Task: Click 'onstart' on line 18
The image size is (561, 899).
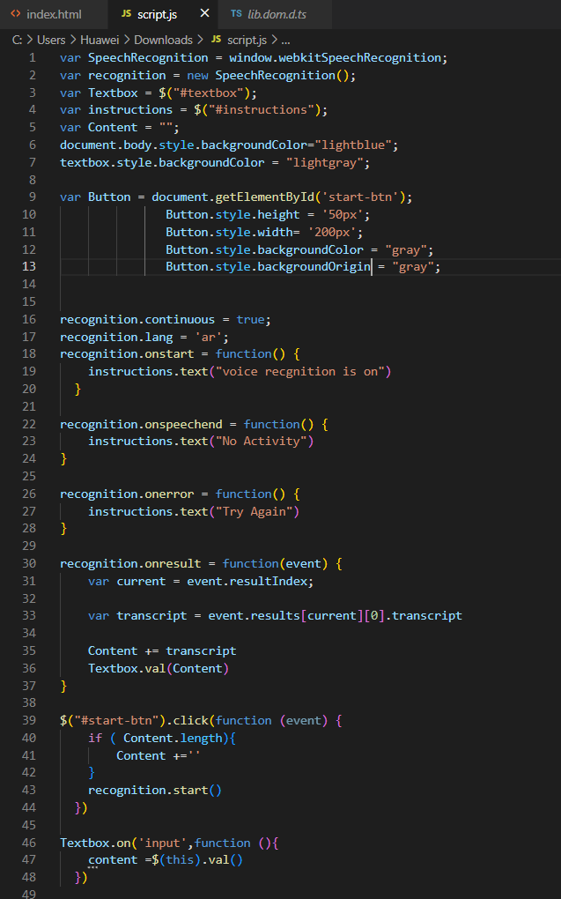Action: [x=169, y=353]
